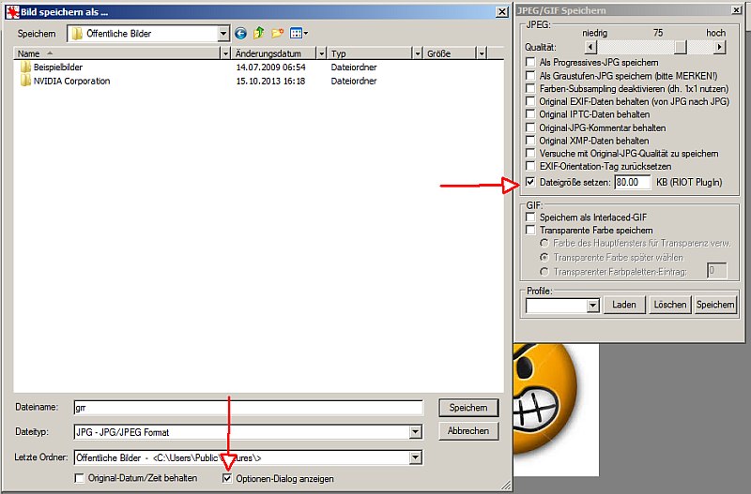Open the Beispielbilder folder

click(58, 68)
